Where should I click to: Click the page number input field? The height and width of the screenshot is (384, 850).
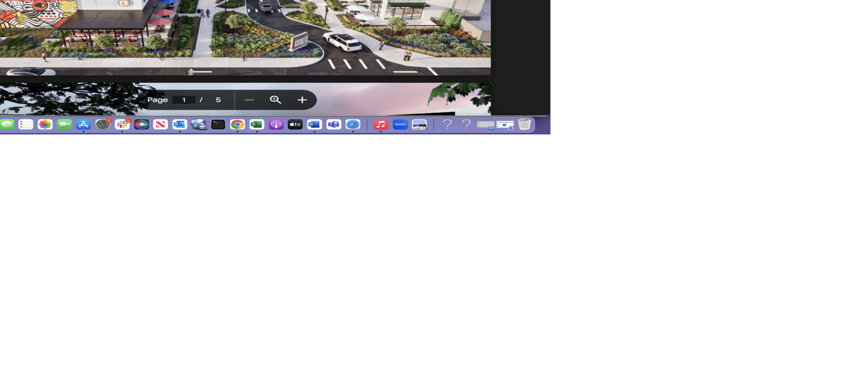pos(184,99)
